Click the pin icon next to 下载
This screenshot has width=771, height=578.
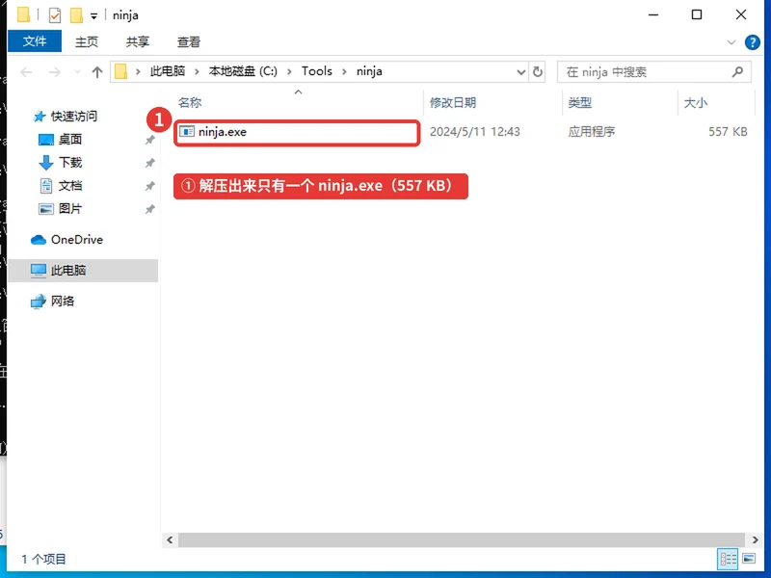click(149, 163)
